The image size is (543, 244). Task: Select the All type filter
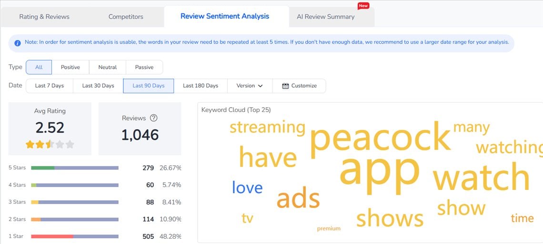[x=39, y=67]
